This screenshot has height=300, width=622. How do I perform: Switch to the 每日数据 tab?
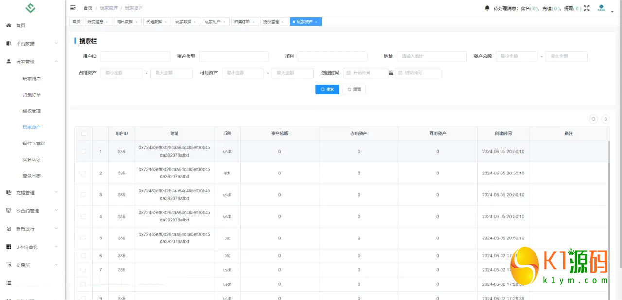click(x=125, y=22)
